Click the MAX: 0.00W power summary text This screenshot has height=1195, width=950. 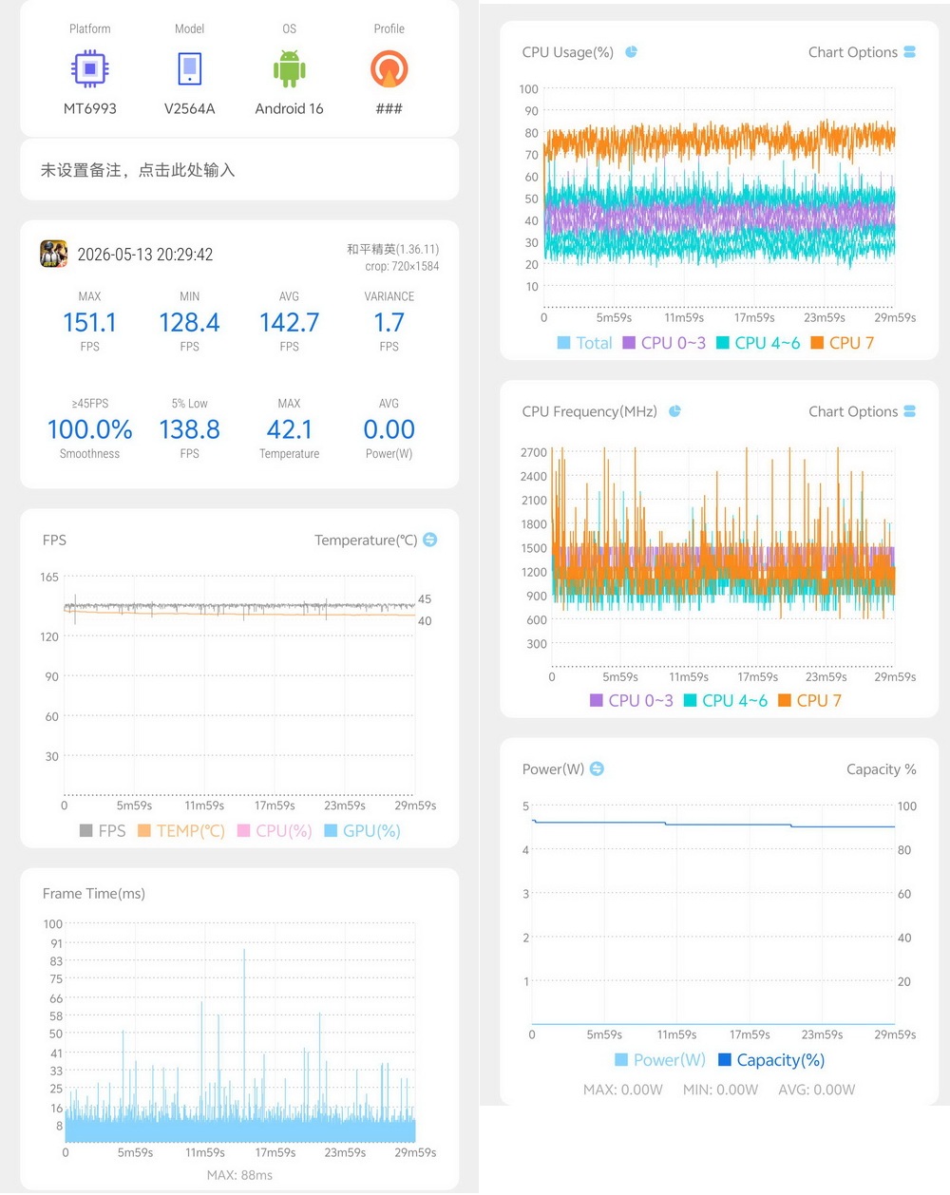point(623,1090)
